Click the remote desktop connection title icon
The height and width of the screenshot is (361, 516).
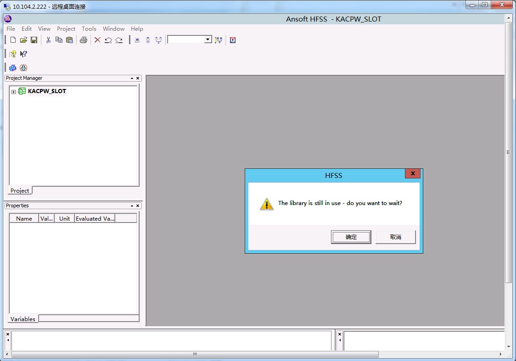coord(6,6)
